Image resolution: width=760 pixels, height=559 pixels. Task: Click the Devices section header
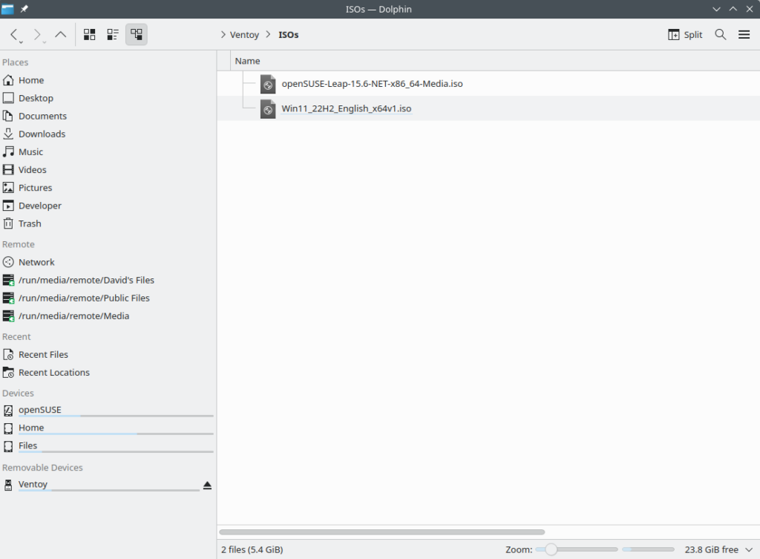click(x=18, y=393)
